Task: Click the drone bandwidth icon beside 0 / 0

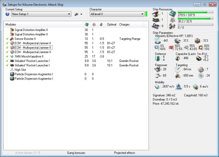Action: pyautogui.click(x=172, y=26)
